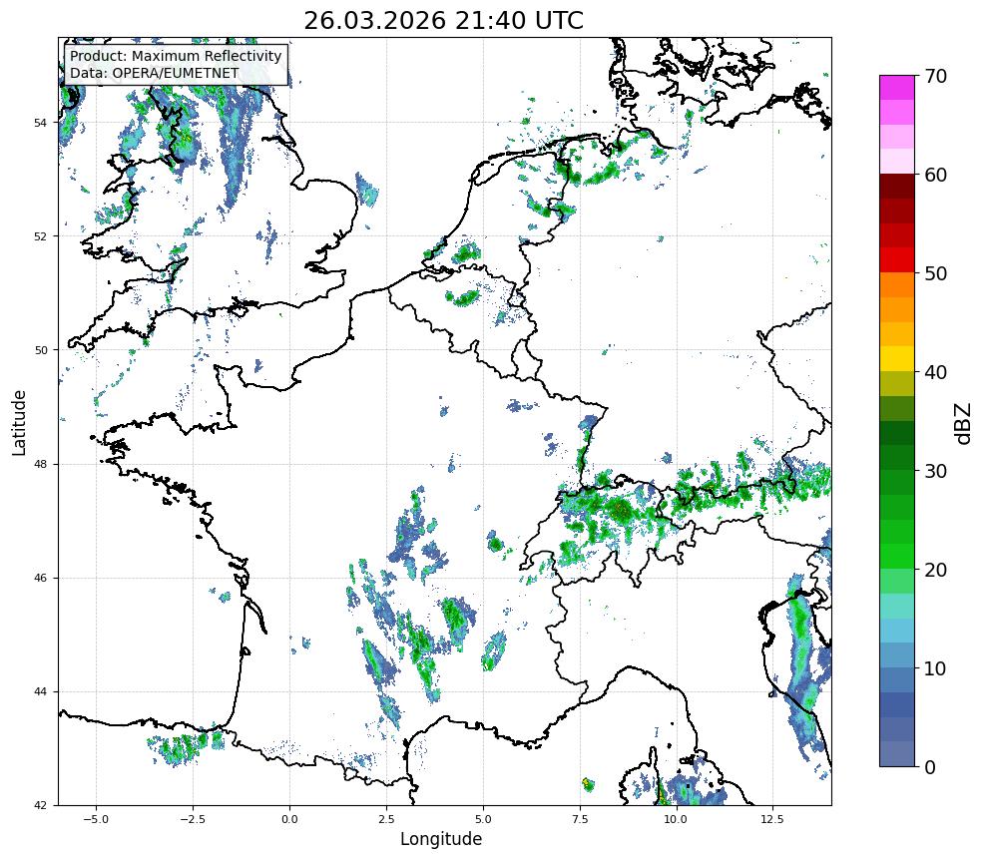Click the colorbar tick label 30

[935, 471]
